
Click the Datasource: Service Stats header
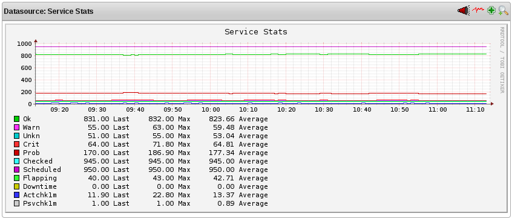click(x=48, y=11)
